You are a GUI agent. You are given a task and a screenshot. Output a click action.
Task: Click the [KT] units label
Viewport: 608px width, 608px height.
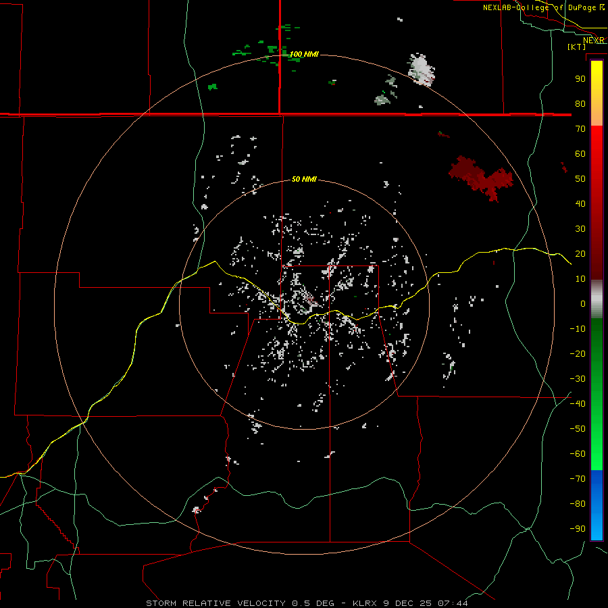point(577,47)
